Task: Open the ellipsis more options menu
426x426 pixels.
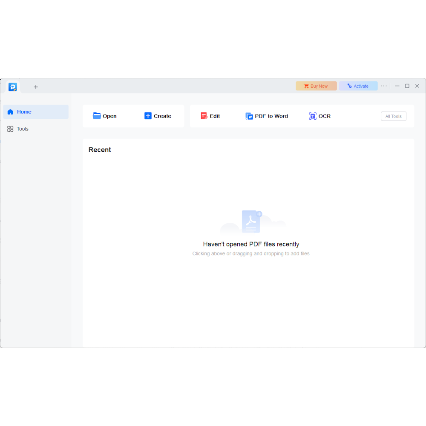Action: click(x=384, y=86)
